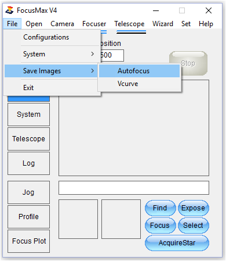Click the first small preview box

pos(78,219)
